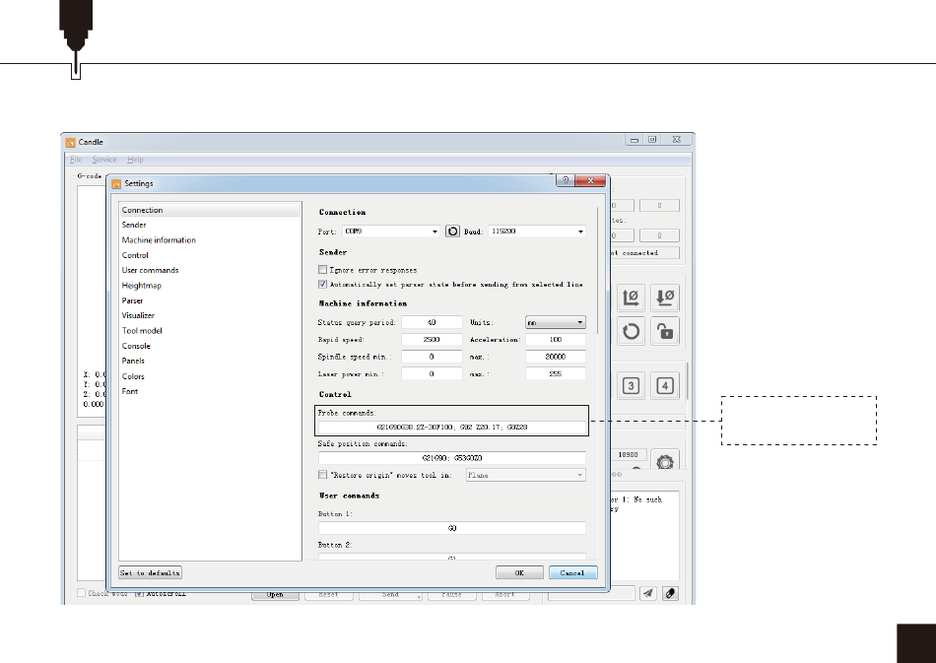Image resolution: width=936 pixels, height=663 pixels.
Task: Open the Units mm dropdown
Action: 555,323
